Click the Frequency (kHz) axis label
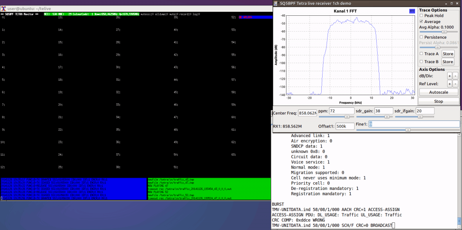462x230 pixels. 350,103
